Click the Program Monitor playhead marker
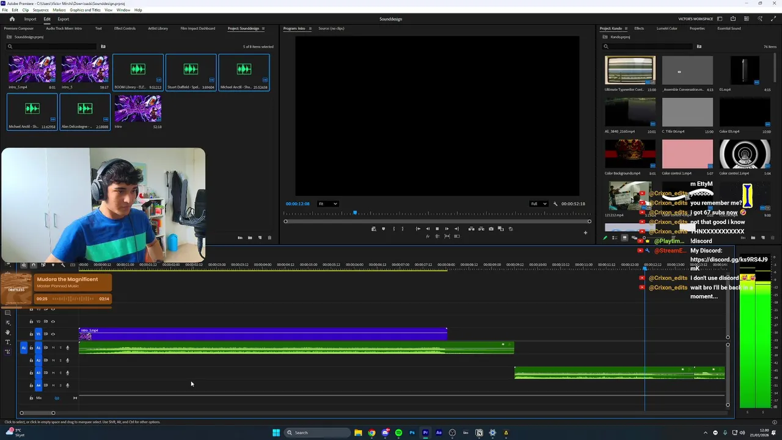This screenshot has height=440, width=782. click(x=355, y=213)
